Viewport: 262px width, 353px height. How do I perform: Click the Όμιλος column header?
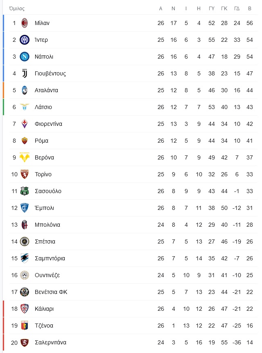17,9
